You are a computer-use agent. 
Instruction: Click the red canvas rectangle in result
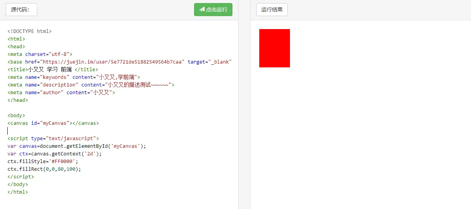click(x=275, y=48)
